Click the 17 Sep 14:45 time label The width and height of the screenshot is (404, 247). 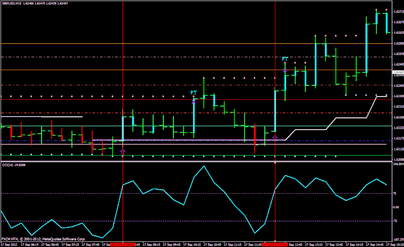coord(375,244)
